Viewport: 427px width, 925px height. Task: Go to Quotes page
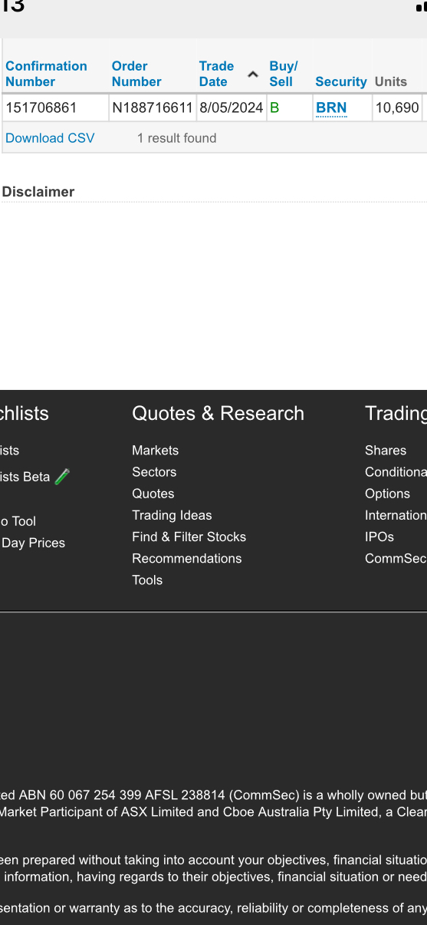153,494
